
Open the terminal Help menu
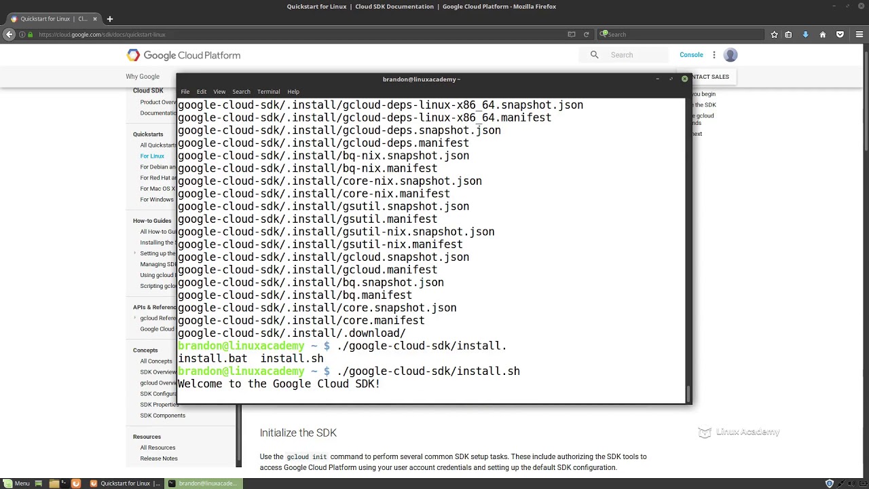click(x=293, y=92)
